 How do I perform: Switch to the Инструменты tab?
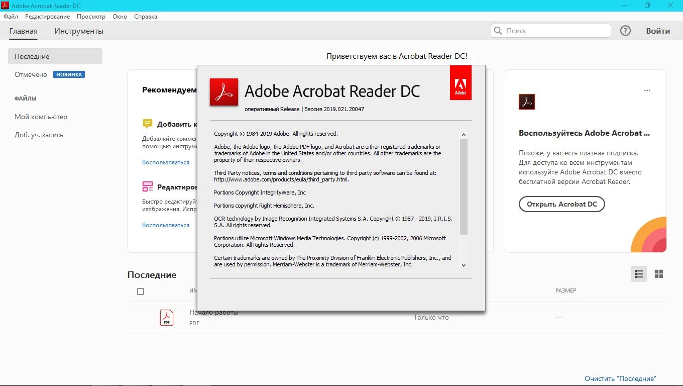pyautogui.click(x=79, y=31)
